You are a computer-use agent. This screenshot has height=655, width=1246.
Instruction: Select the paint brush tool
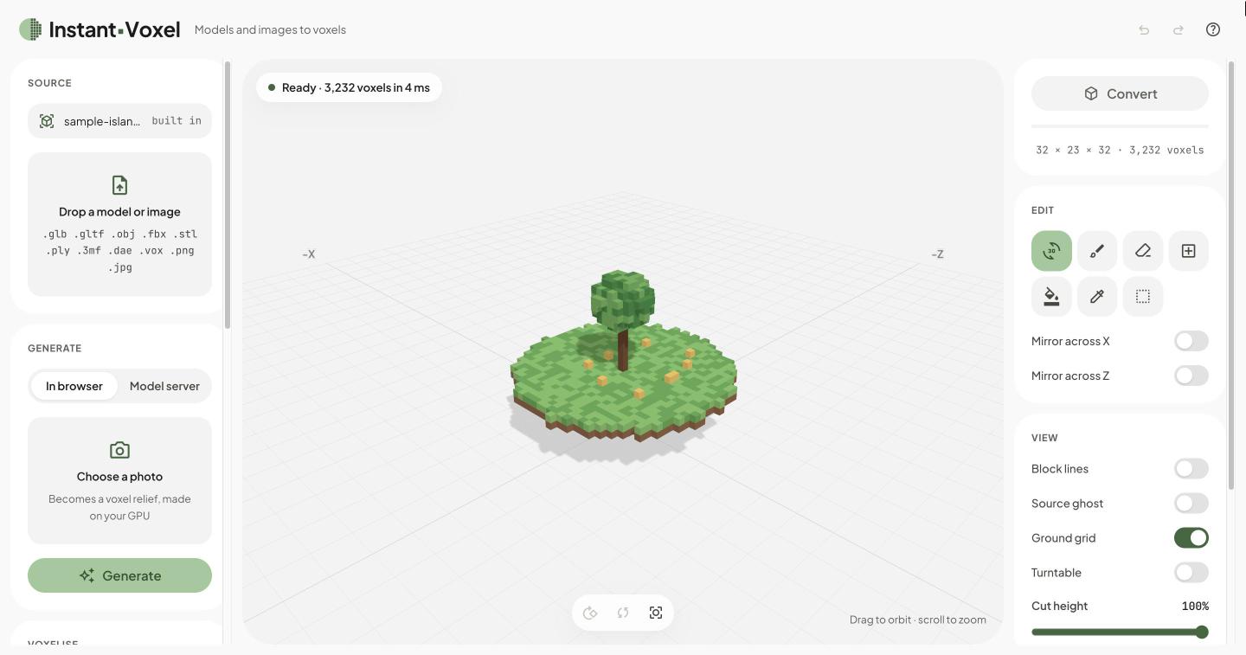[1097, 251]
